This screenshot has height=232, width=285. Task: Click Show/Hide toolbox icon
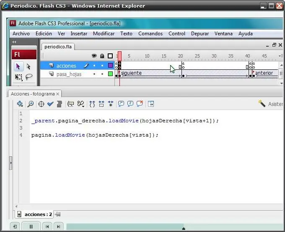click(151, 104)
